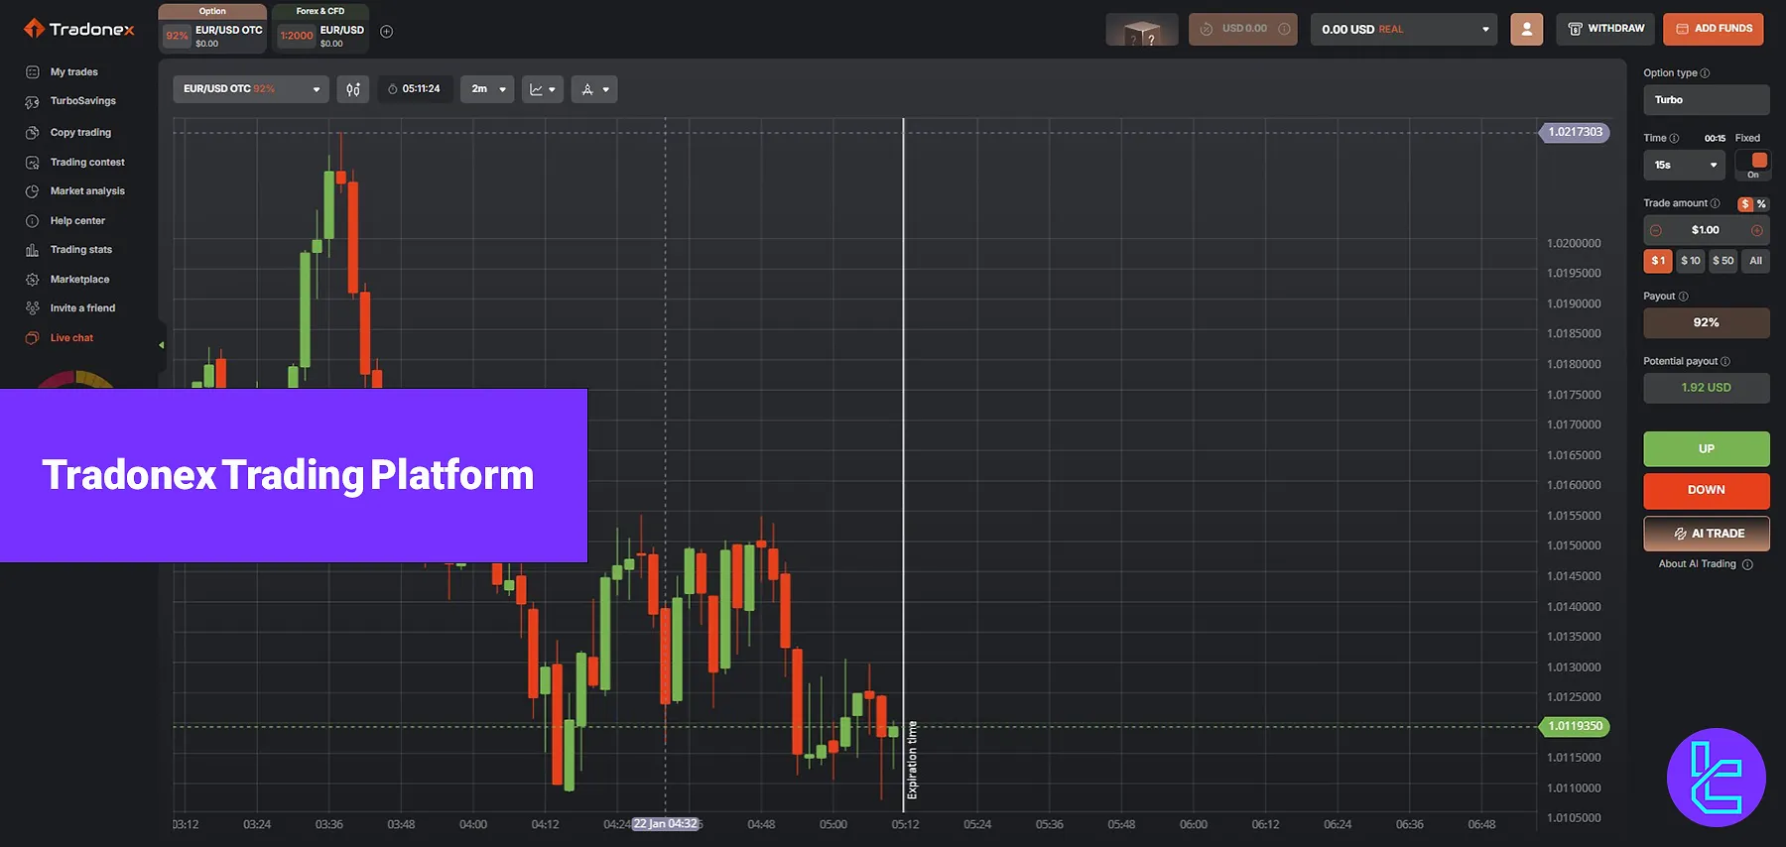Viewport: 1786px width, 847px height.
Task: Click the Marketplace icon
Action: (33, 280)
